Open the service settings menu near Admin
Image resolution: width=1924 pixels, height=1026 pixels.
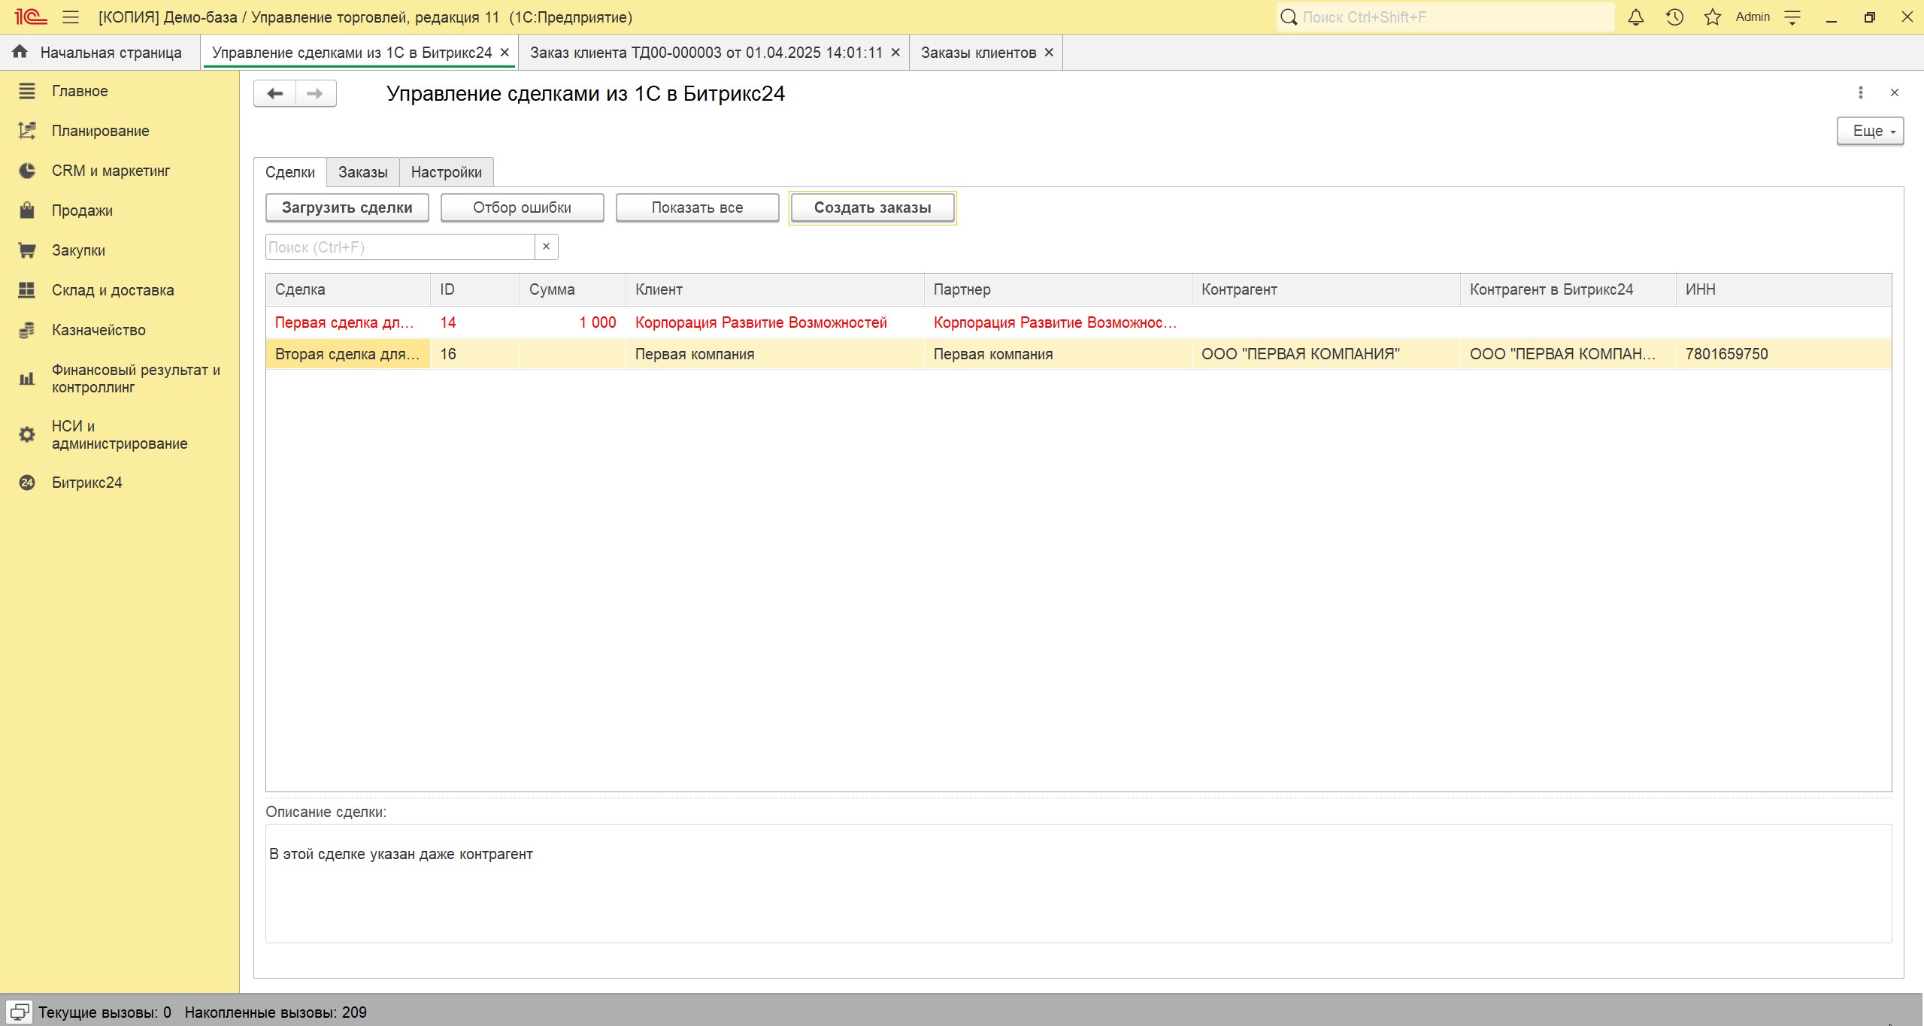click(x=1792, y=17)
